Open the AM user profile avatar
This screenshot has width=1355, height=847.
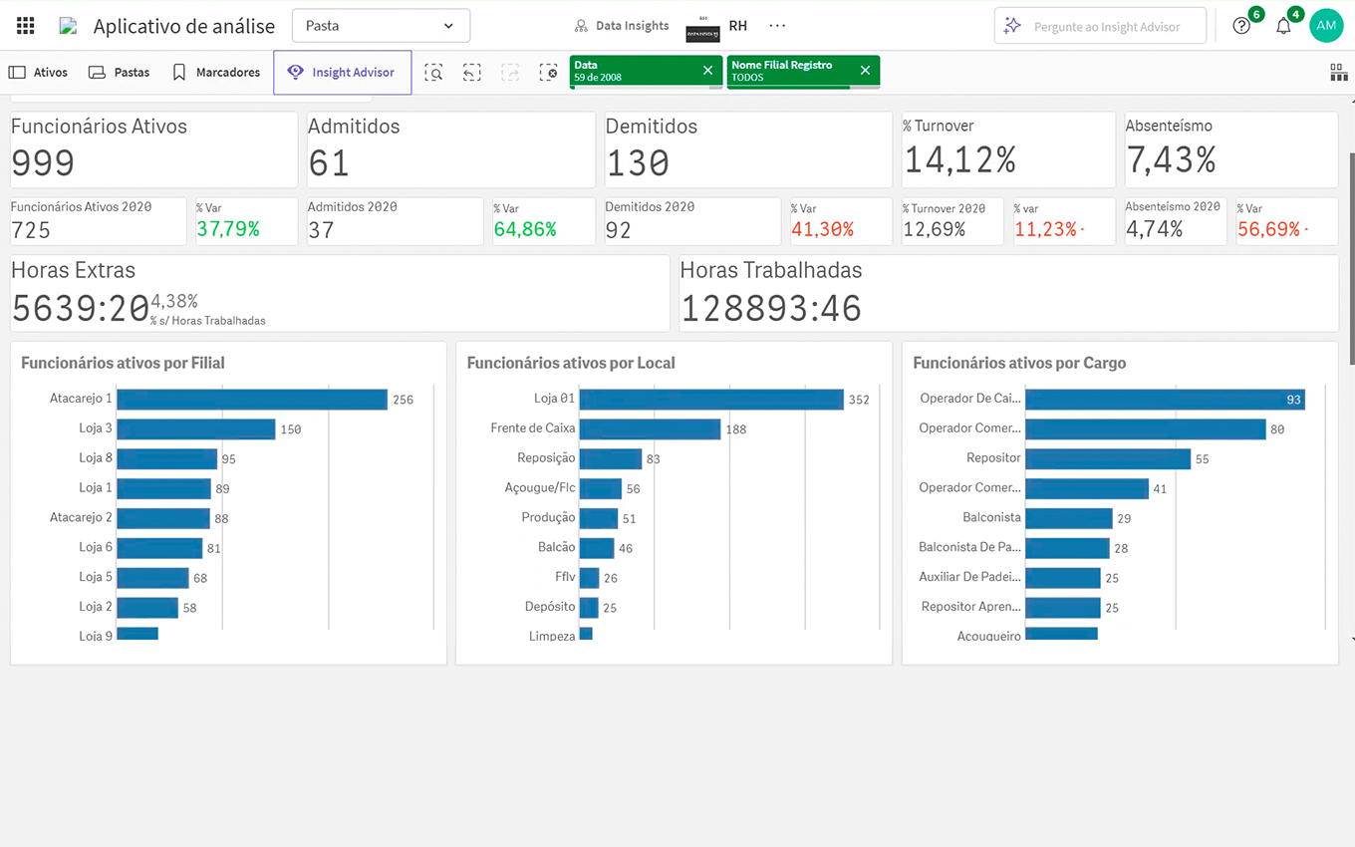[x=1326, y=26]
